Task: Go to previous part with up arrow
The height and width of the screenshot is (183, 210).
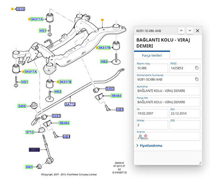Action: click(181, 31)
